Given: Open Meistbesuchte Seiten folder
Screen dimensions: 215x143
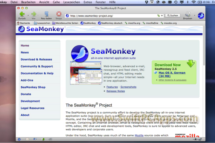Looking at the screenshot, I should pyautogui.click(x=65, y=23).
